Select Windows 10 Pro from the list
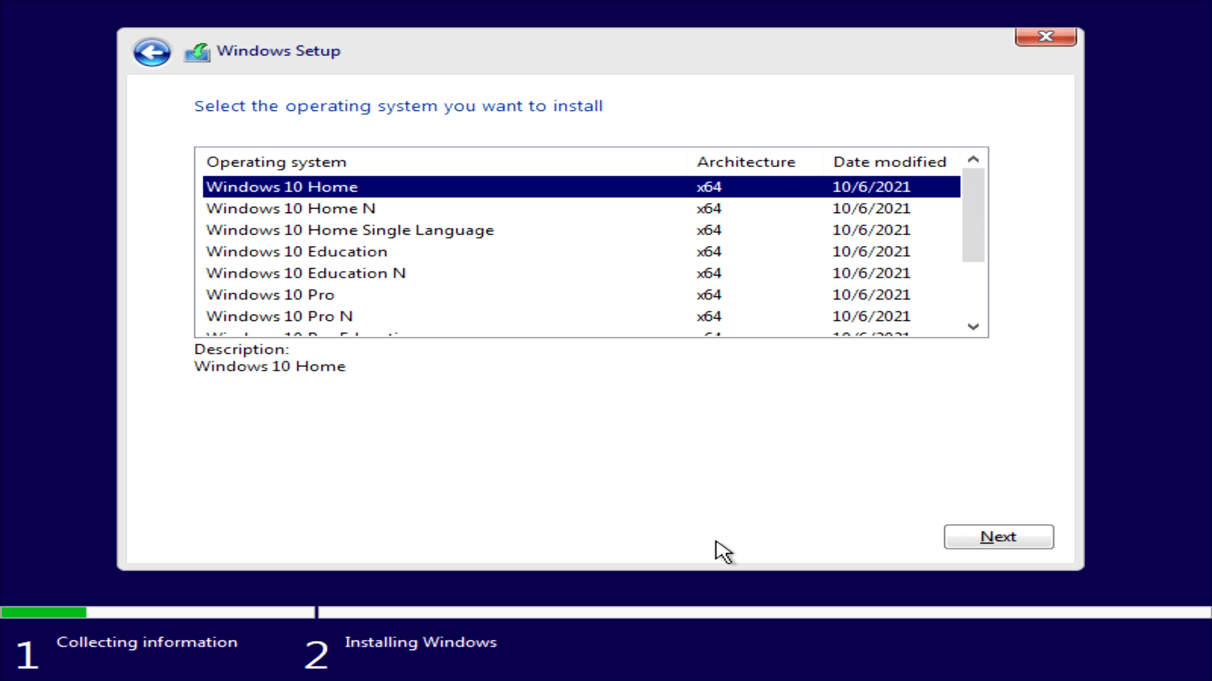 point(270,294)
